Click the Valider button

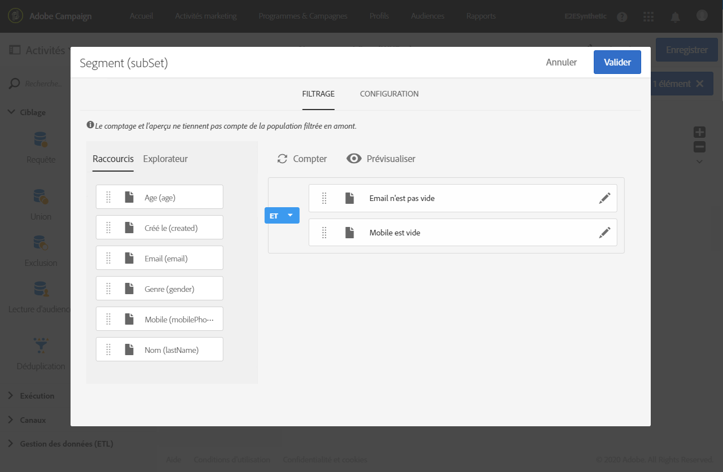[x=617, y=62]
